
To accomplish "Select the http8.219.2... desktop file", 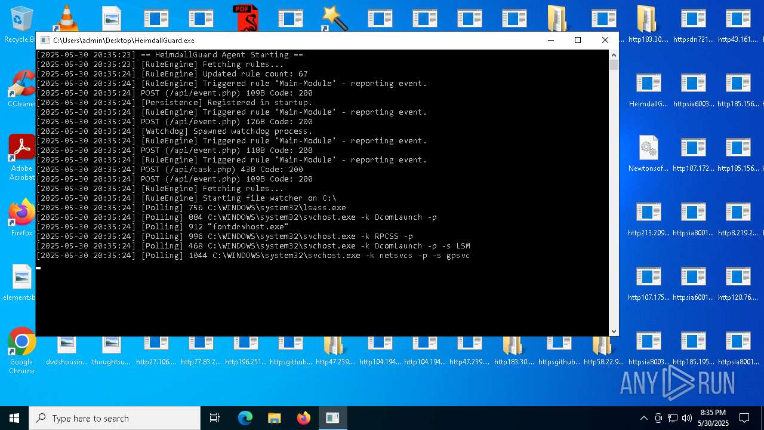I will coord(738,218).
